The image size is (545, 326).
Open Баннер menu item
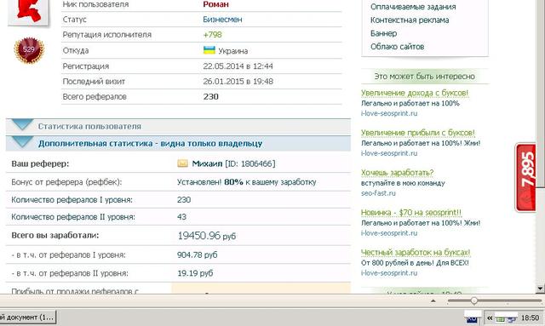click(x=383, y=33)
